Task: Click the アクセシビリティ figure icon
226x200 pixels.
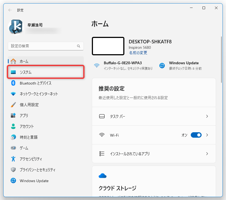Action: [13, 159]
